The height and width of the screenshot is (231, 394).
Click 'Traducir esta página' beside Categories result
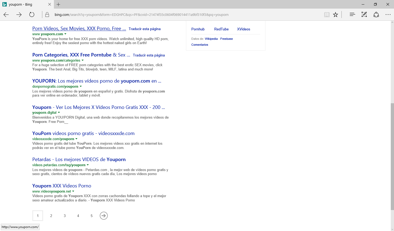149,55
